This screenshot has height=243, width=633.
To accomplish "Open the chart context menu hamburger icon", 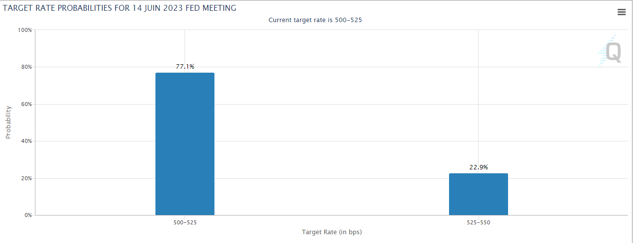I will 621,13.
